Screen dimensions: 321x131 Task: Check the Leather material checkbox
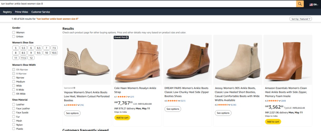(x=14, y=104)
